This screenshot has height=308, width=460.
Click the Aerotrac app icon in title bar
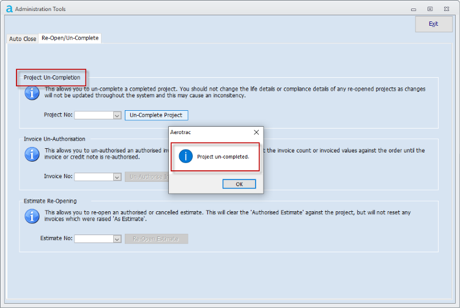pos(9,9)
